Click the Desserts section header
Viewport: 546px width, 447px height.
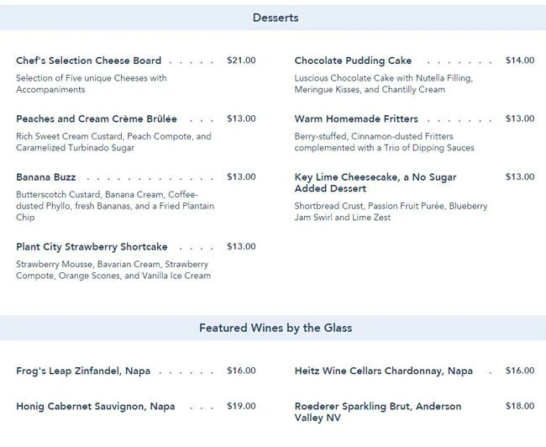(x=275, y=18)
